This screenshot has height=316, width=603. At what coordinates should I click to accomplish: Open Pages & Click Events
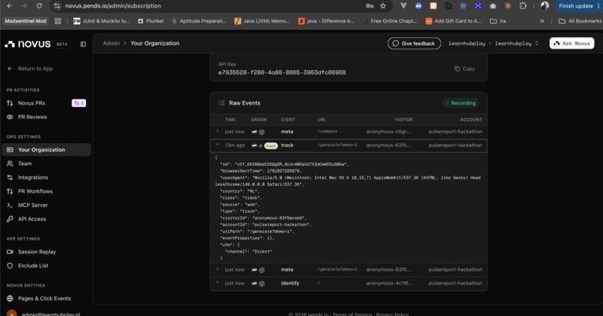[x=44, y=298]
